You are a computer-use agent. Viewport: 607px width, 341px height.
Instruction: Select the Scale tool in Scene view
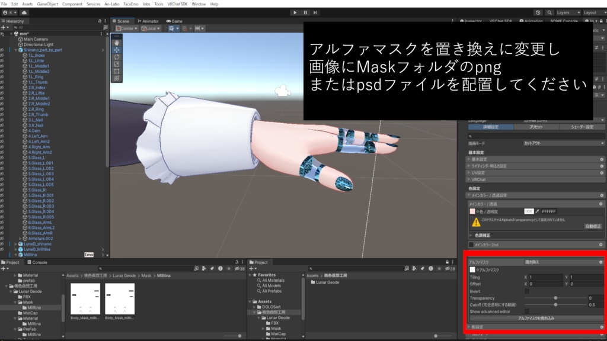[117, 64]
